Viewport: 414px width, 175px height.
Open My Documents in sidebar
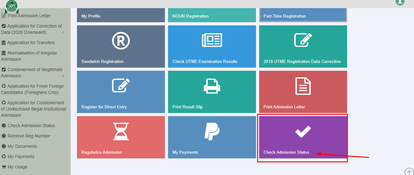coord(22,146)
